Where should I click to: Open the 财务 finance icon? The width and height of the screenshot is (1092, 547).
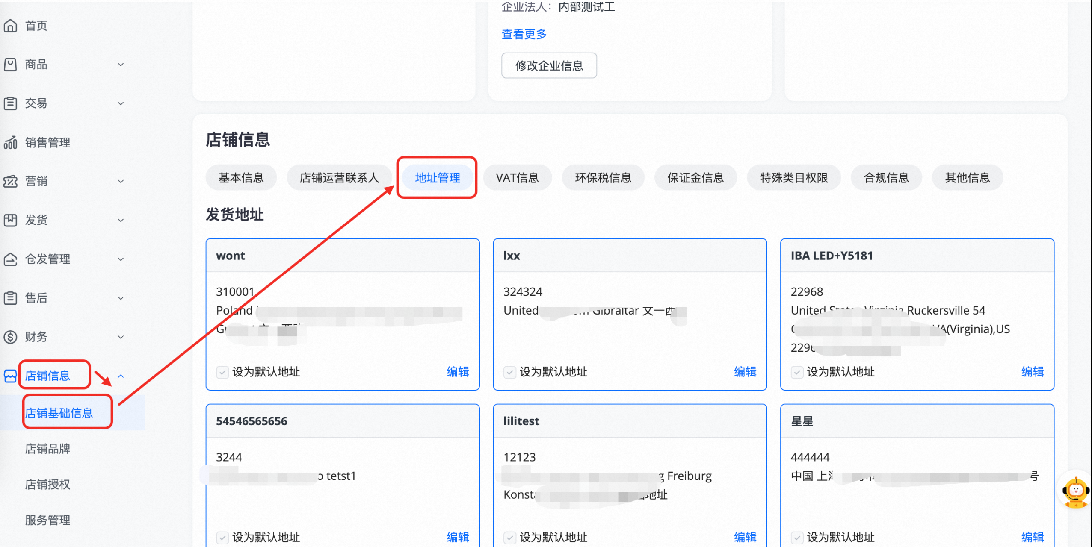click(10, 337)
